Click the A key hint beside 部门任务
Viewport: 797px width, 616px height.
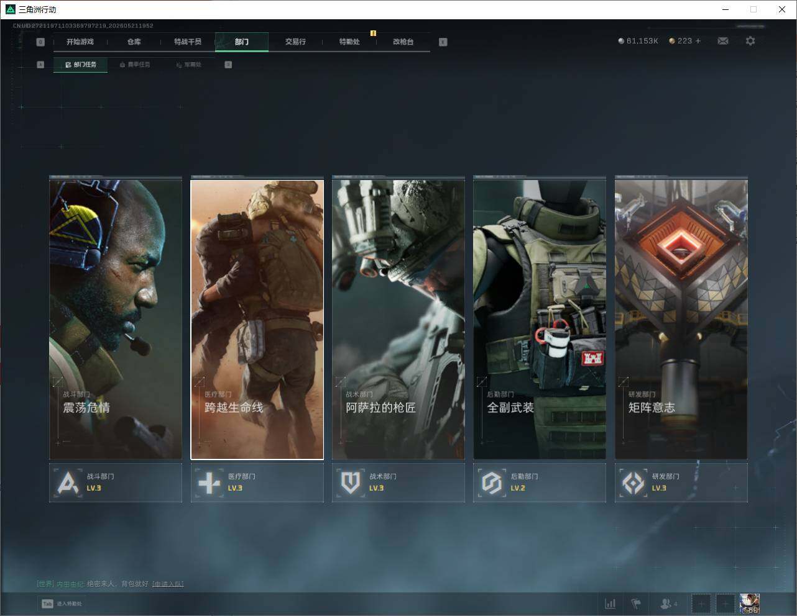(x=40, y=65)
